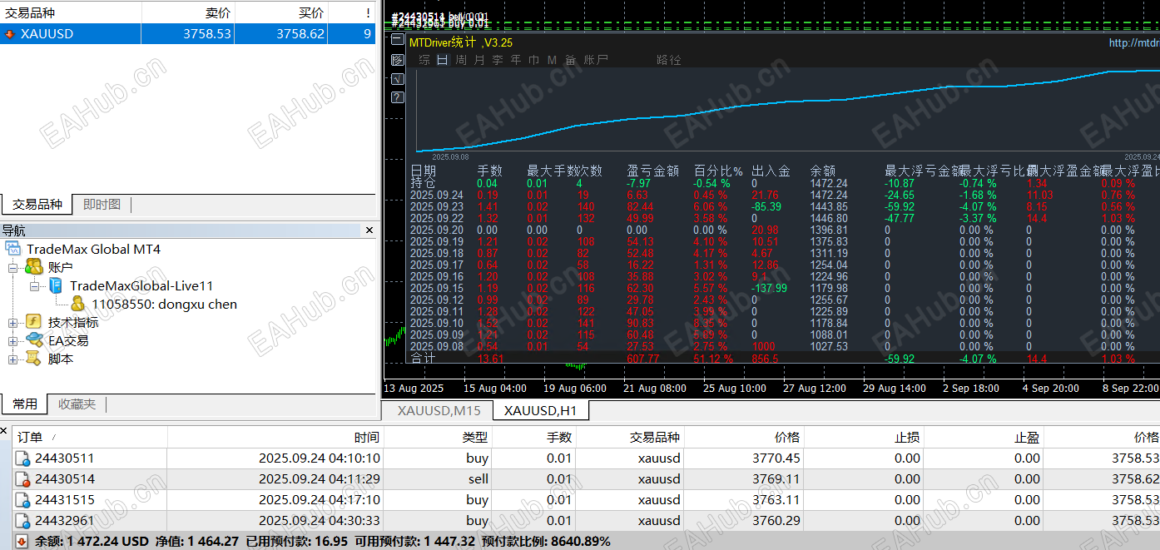The width and height of the screenshot is (1160, 550).
Task: Click the balance summary row arrow icon
Action: click(x=22, y=542)
